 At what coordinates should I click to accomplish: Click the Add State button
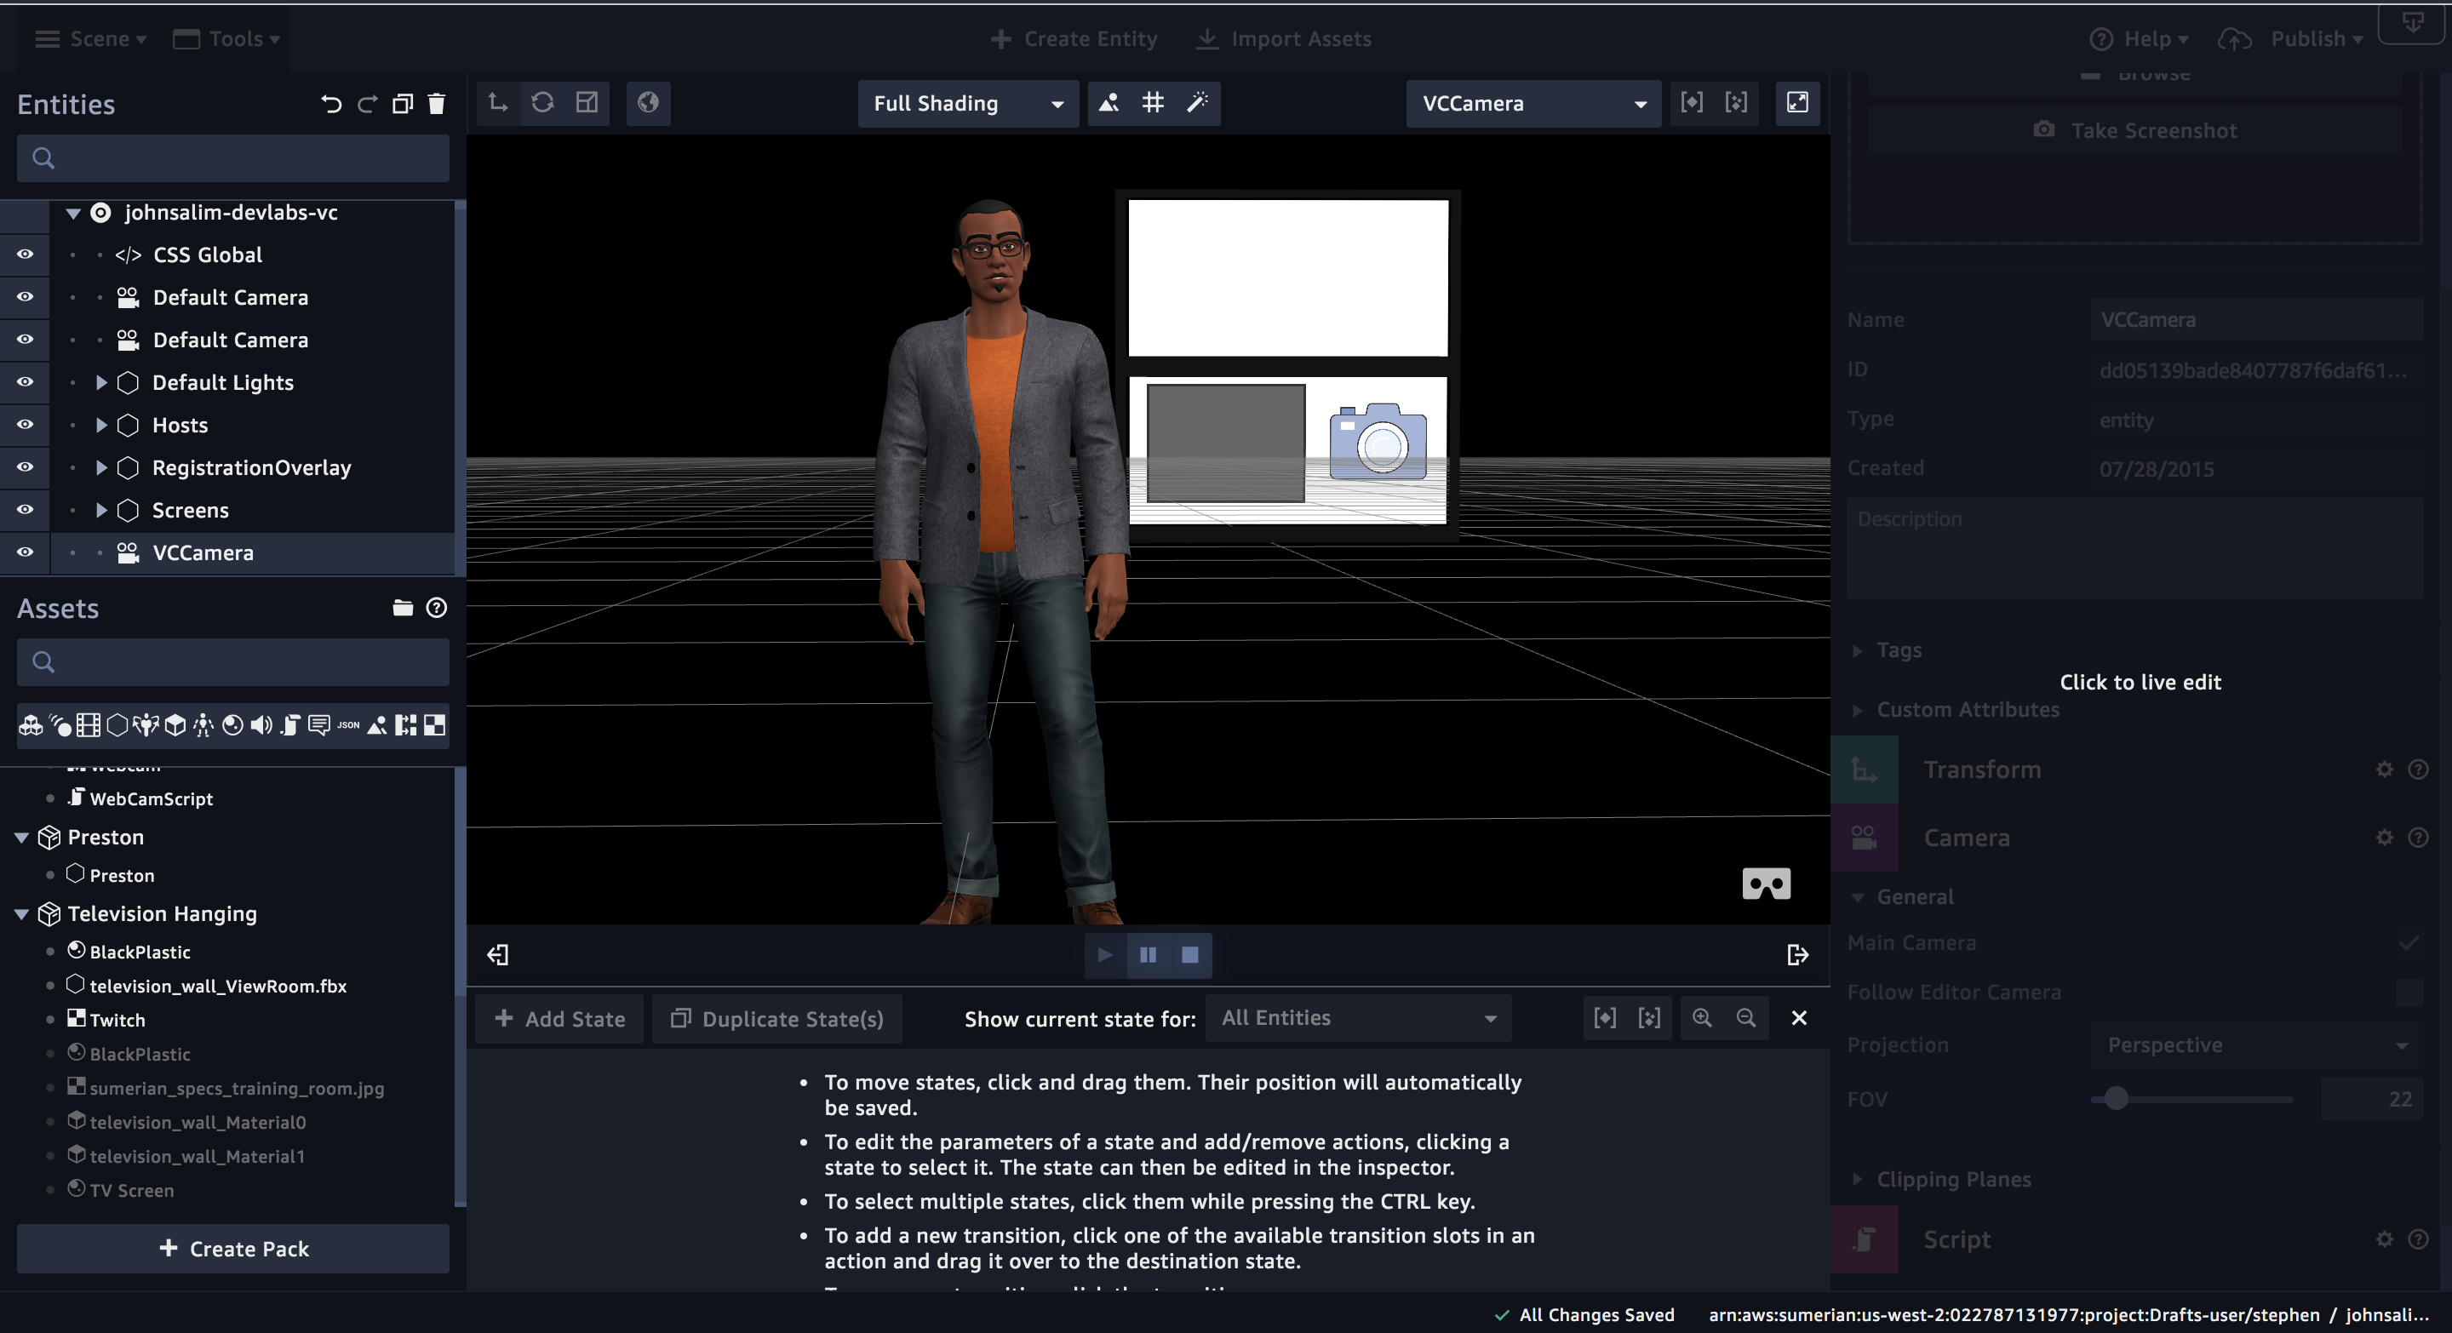click(x=559, y=1019)
